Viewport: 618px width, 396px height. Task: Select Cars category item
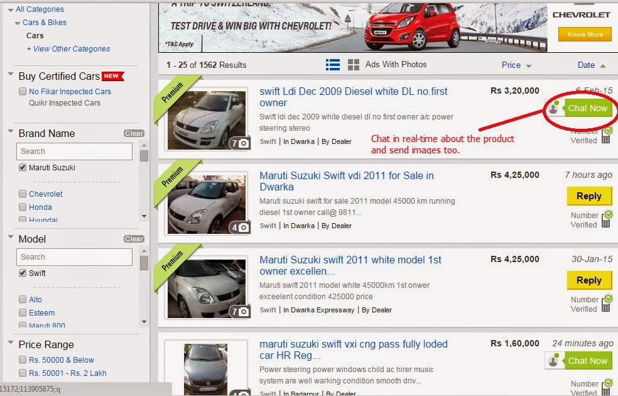35,35
